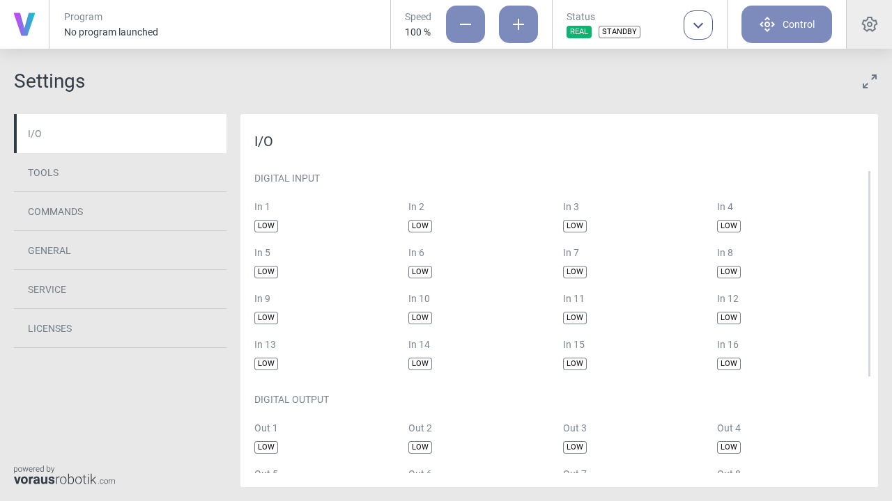
Task: Click the voraus V logo
Action: pos(24,24)
